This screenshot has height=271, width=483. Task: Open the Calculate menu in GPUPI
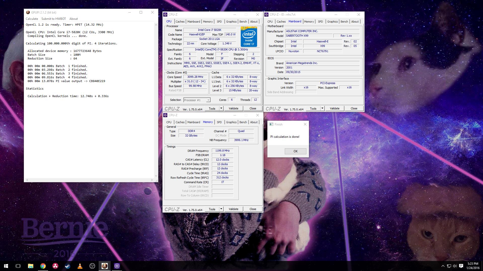coord(32,19)
